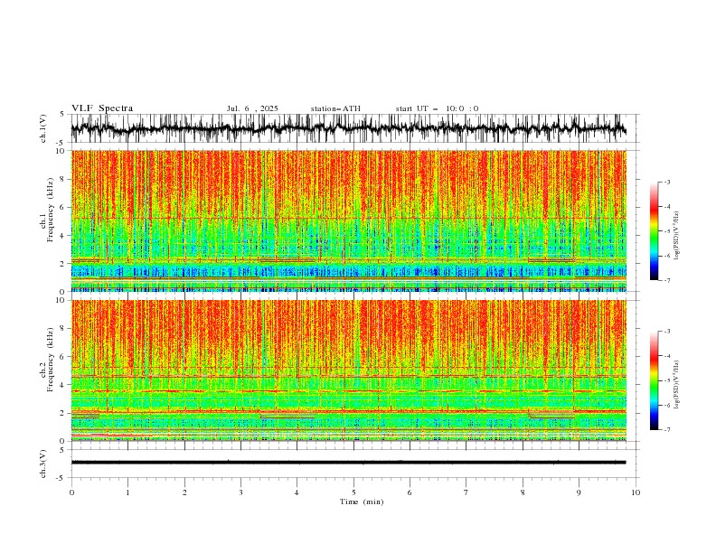716x553 pixels.
Task: Click the "station=ATH" label
Action: (x=335, y=108)
